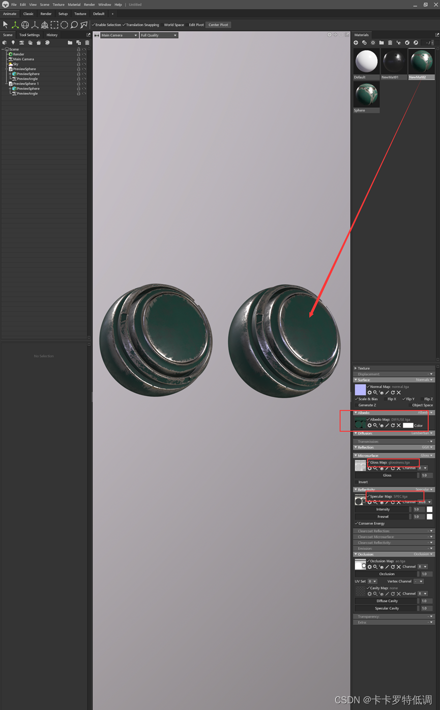Switch to the Classic workspace tab
Screen dimensions: 440x710
click(28, 14)
